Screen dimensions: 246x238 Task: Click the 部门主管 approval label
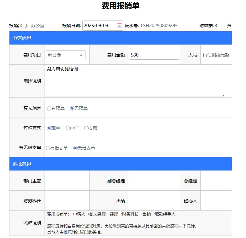coord(32,181)
